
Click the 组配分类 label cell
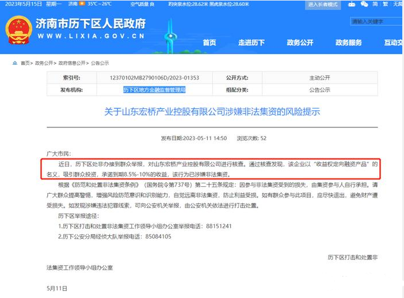[237, 90]
